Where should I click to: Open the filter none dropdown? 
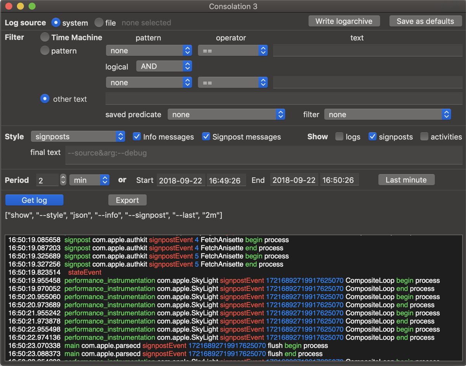[387, 114]
